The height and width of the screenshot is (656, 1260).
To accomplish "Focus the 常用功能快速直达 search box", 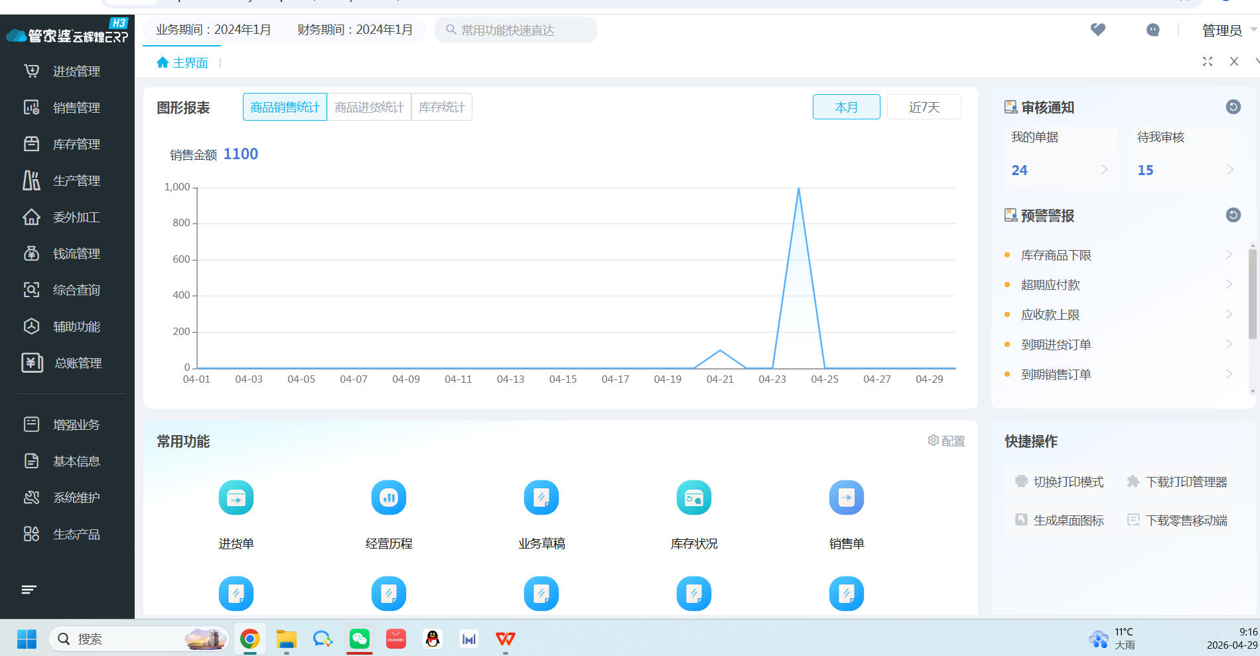I will 516,30.
